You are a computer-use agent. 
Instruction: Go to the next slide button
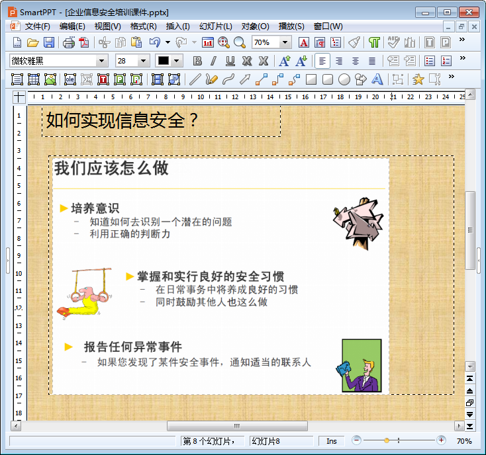point(470,415)
